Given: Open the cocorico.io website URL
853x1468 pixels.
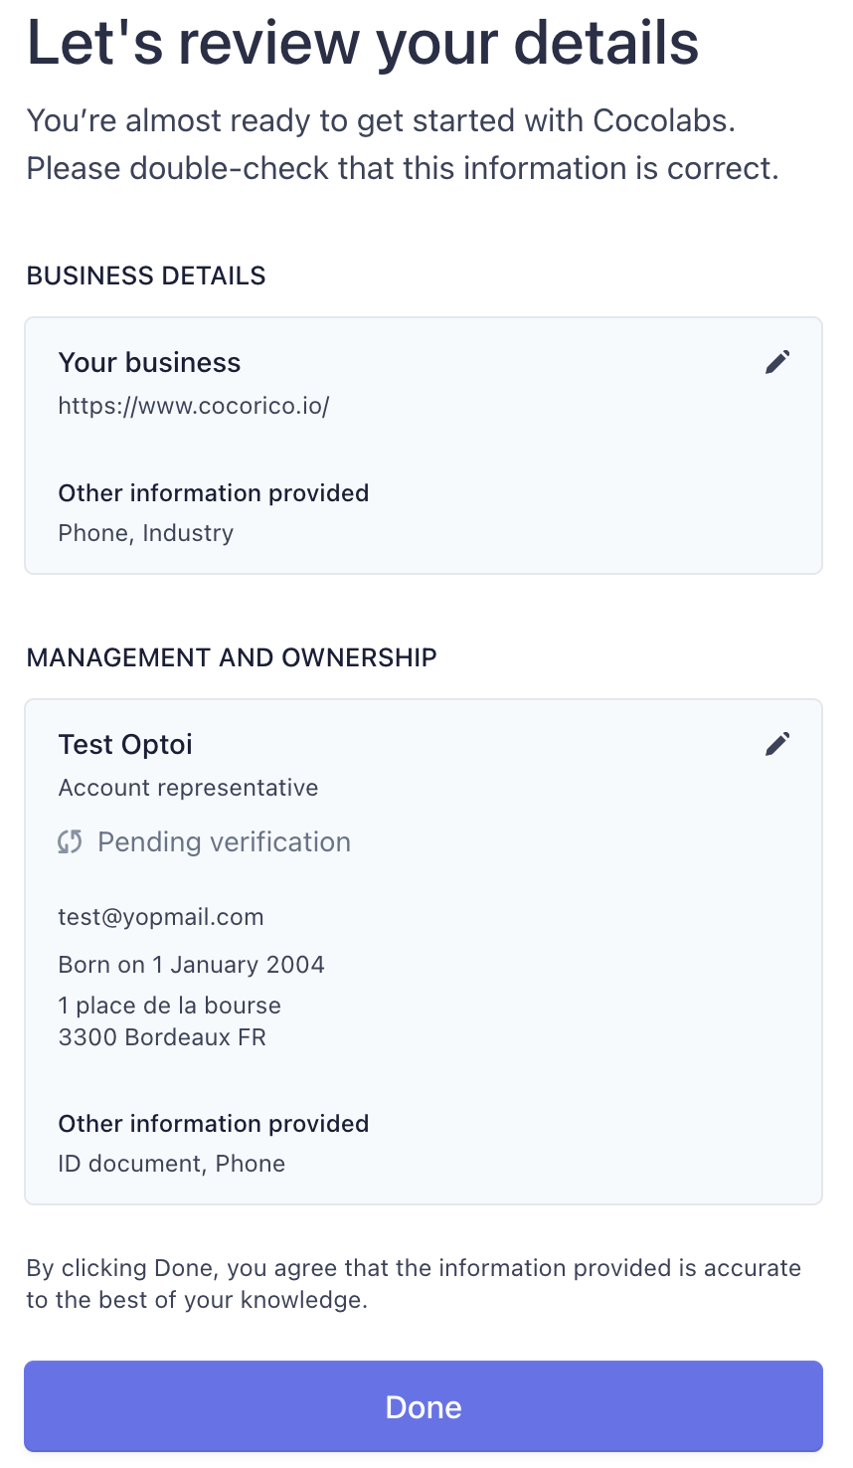Looking at the screenshot, I should click(194, 406).
